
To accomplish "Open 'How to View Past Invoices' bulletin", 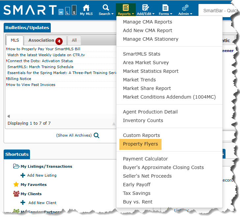I will pos(31,85).
